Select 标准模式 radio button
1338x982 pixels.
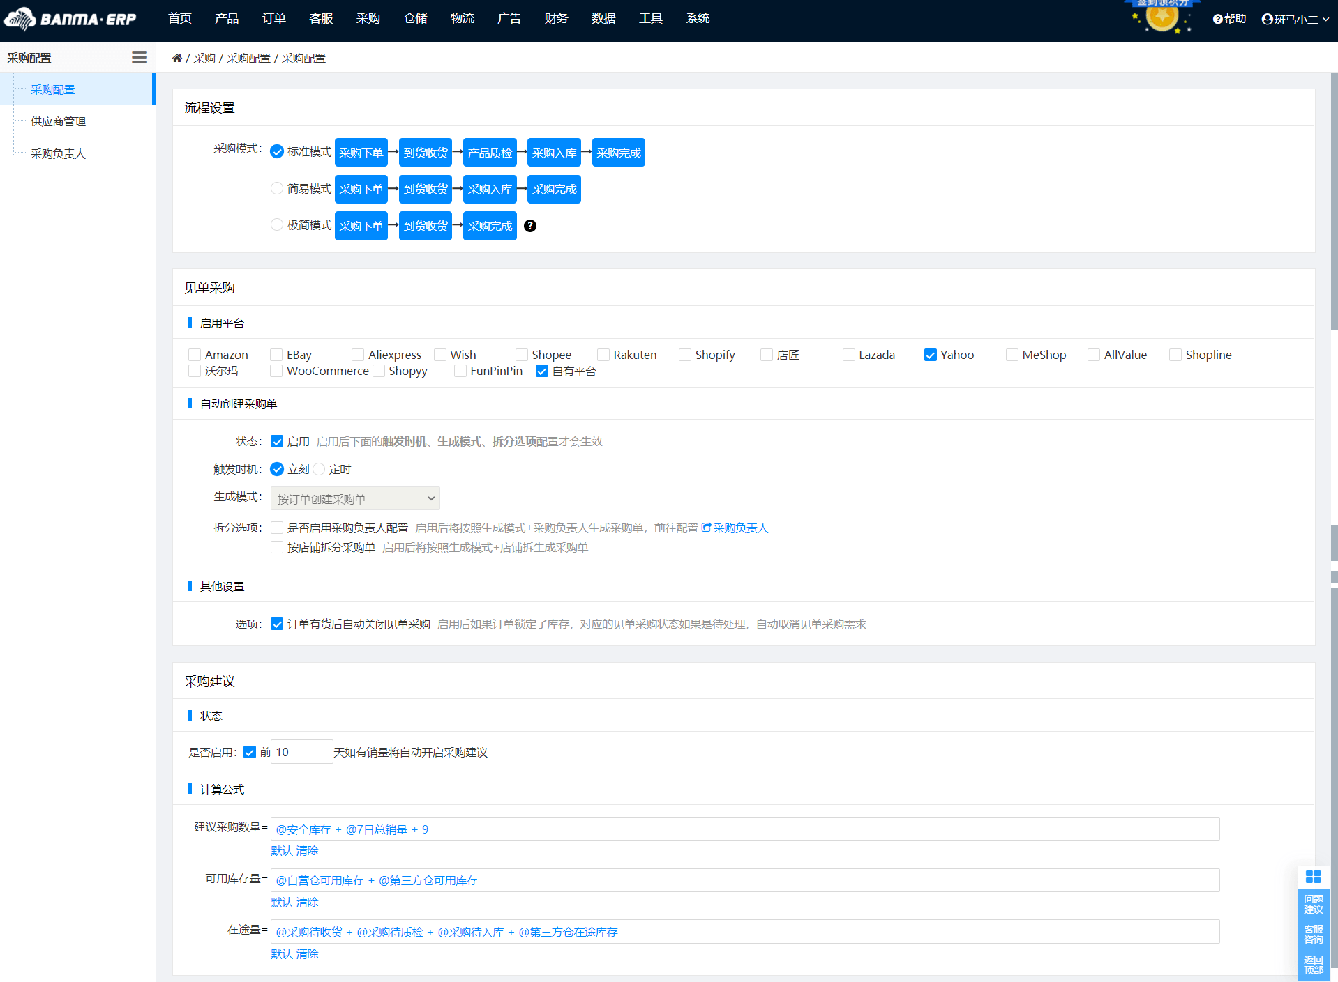pos(277,152)
